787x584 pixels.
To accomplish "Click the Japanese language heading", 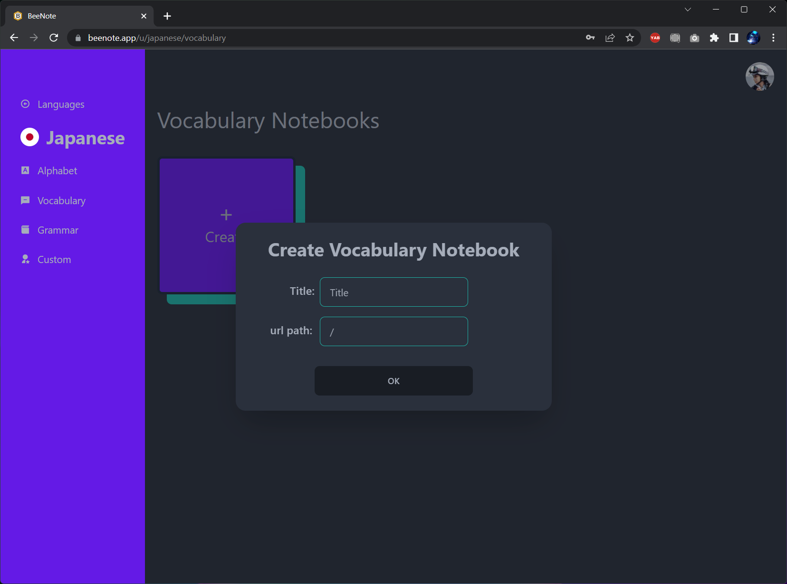I will click(x=86, y=138).
